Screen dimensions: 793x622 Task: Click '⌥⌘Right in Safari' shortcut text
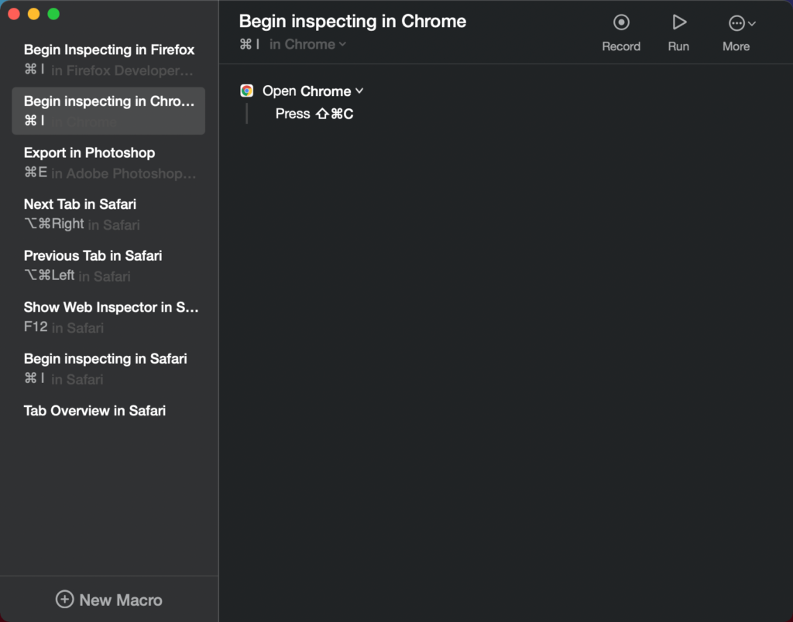(81, 224)
